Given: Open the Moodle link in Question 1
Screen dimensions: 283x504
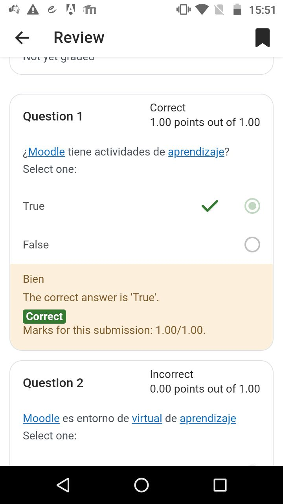Looking at the screenshot, I should click(46, 152).
